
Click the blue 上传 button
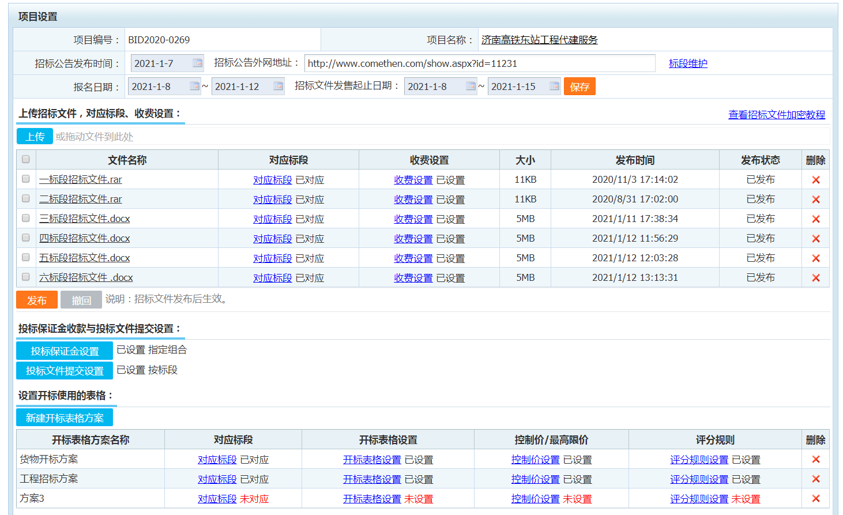(x=35, y=136)
